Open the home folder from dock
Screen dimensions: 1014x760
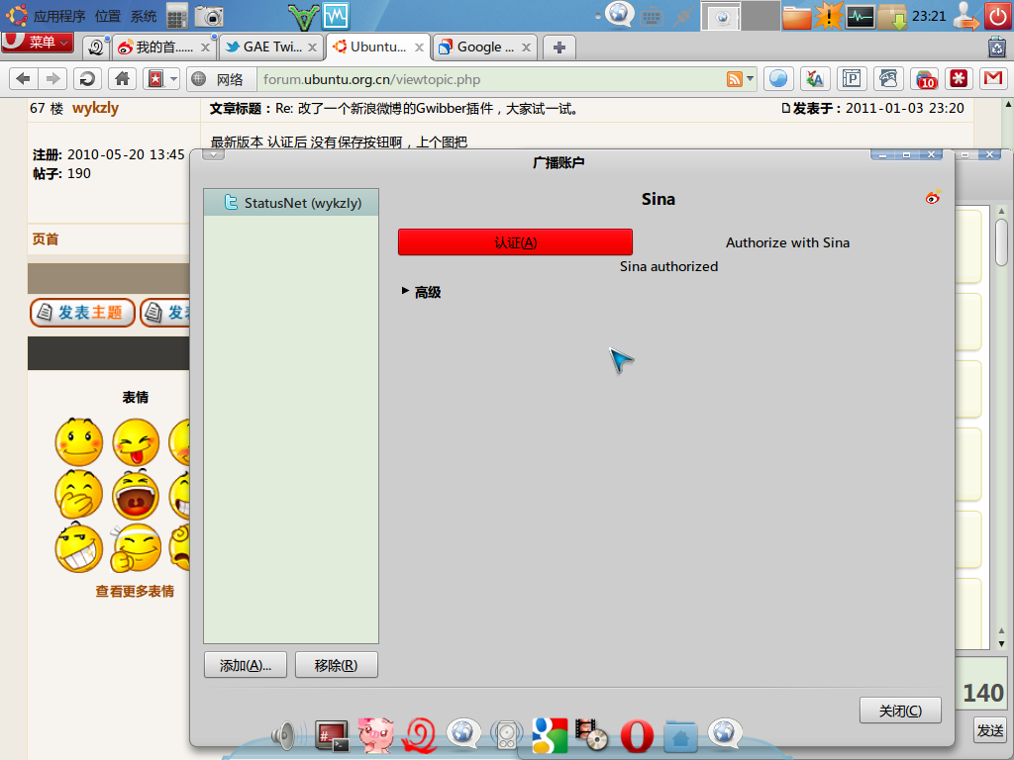point(680,736)
